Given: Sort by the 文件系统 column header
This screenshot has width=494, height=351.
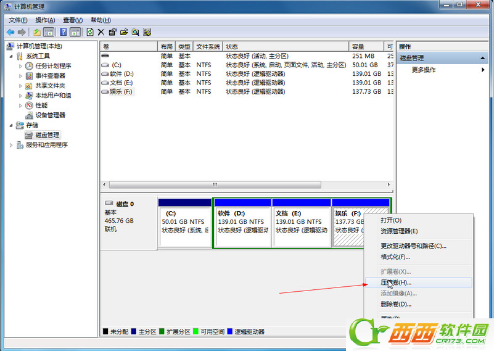Looking at the screenshot, I should (x=208, y=47).
